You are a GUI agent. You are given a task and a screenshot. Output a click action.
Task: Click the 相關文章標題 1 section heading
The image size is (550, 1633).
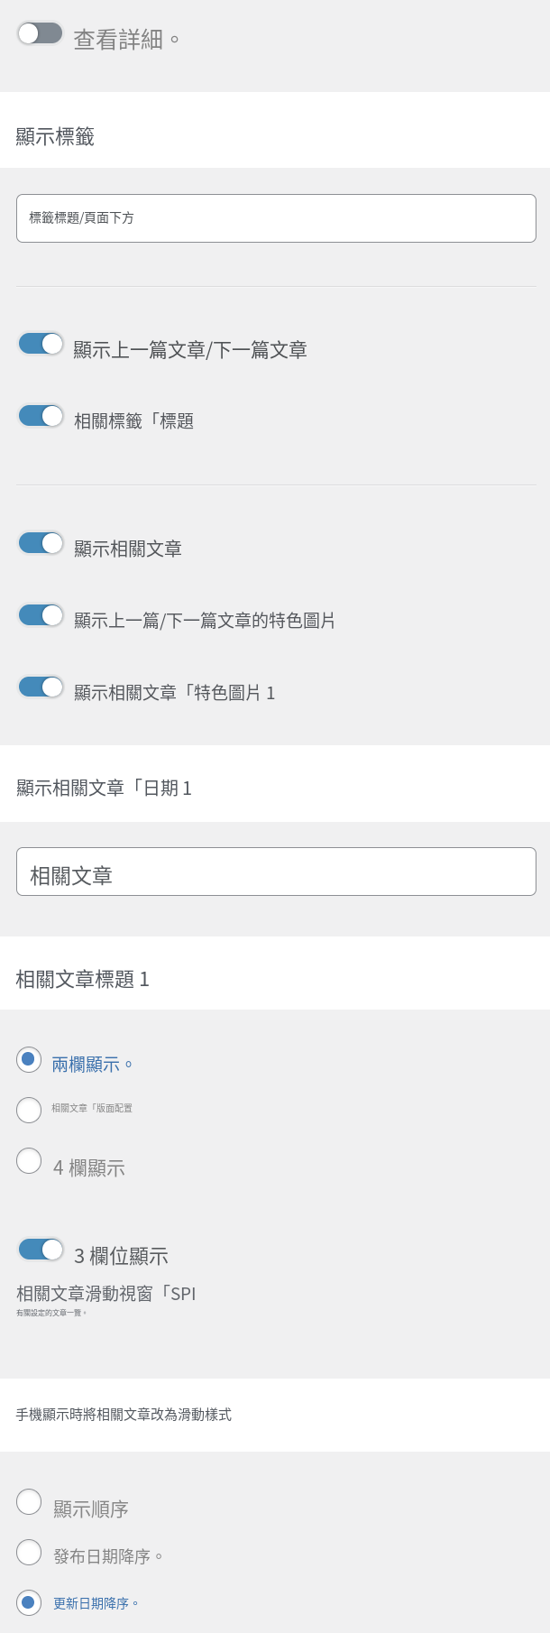82,979
